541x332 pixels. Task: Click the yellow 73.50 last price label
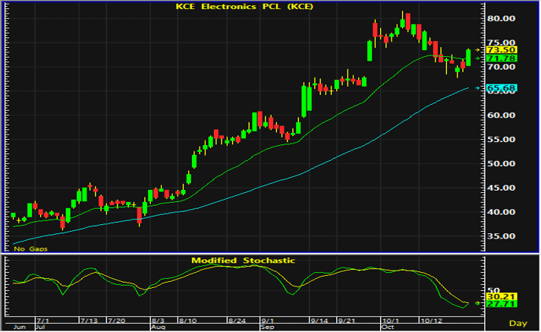click(x=502, y=49)
